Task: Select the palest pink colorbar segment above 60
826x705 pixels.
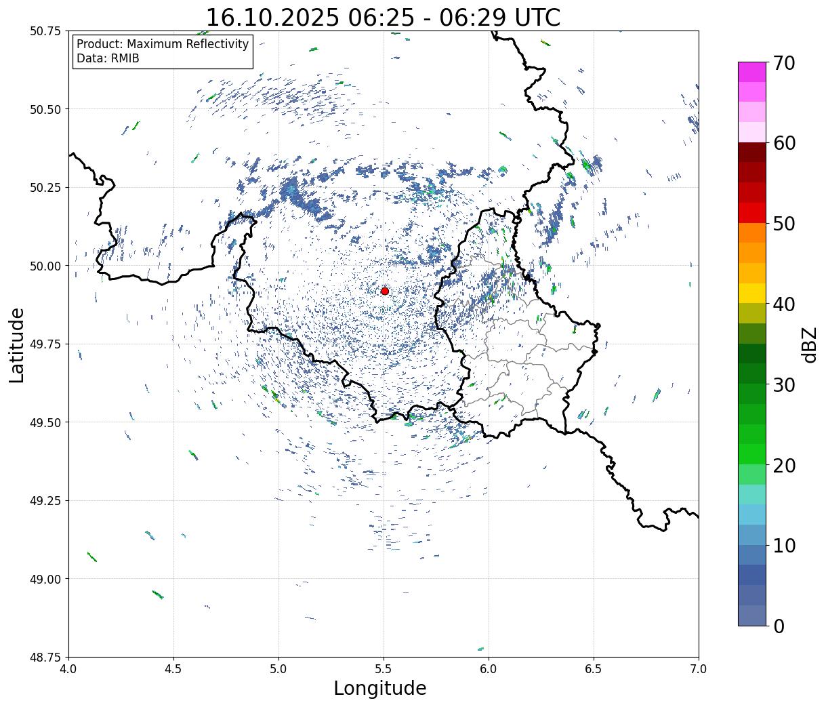Action: [751, 132]
